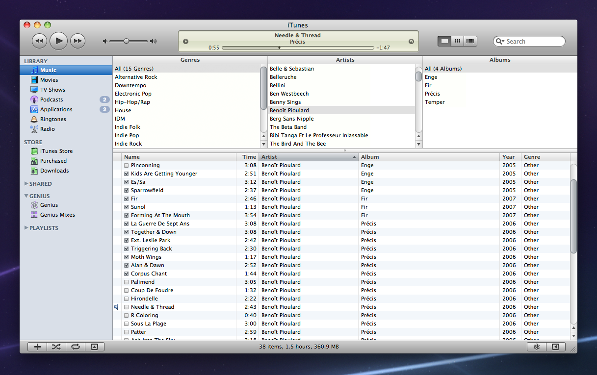Click the Play button
This screenshot has width=597, height=375.
pyautogui.click(x=58, y=41)
